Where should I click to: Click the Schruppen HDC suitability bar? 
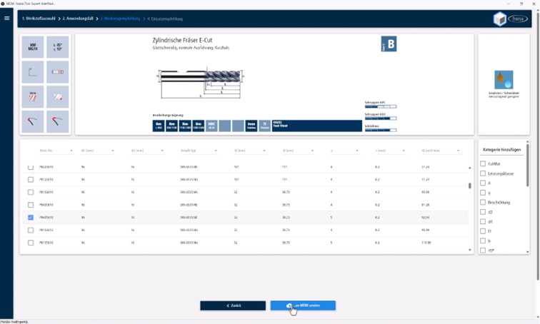pos(381,118)
